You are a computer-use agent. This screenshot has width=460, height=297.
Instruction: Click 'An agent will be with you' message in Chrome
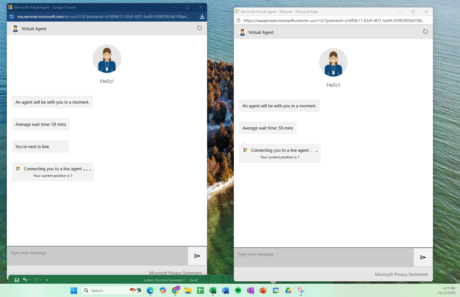(52, 102)
